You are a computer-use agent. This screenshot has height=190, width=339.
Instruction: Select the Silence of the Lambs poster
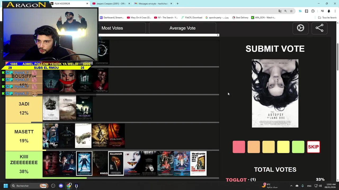(x=132, y=163)
